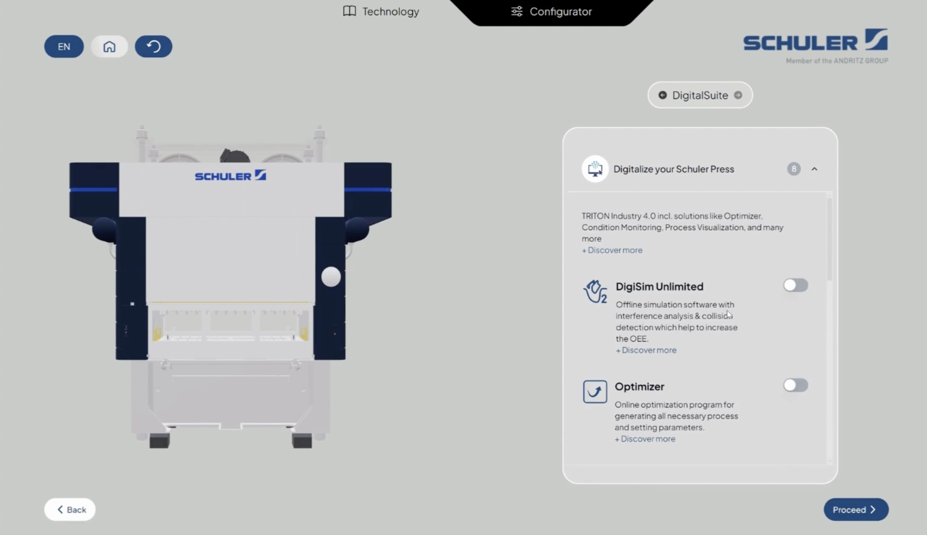This screenshot has height=535, width=927.
Task: Click the sliders icon on the Configurator tab
Action: pyautogui.click(x=517, y=11)
